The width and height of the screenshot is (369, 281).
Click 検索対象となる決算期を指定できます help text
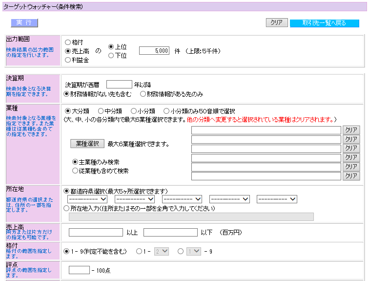[x=28, y=91]
